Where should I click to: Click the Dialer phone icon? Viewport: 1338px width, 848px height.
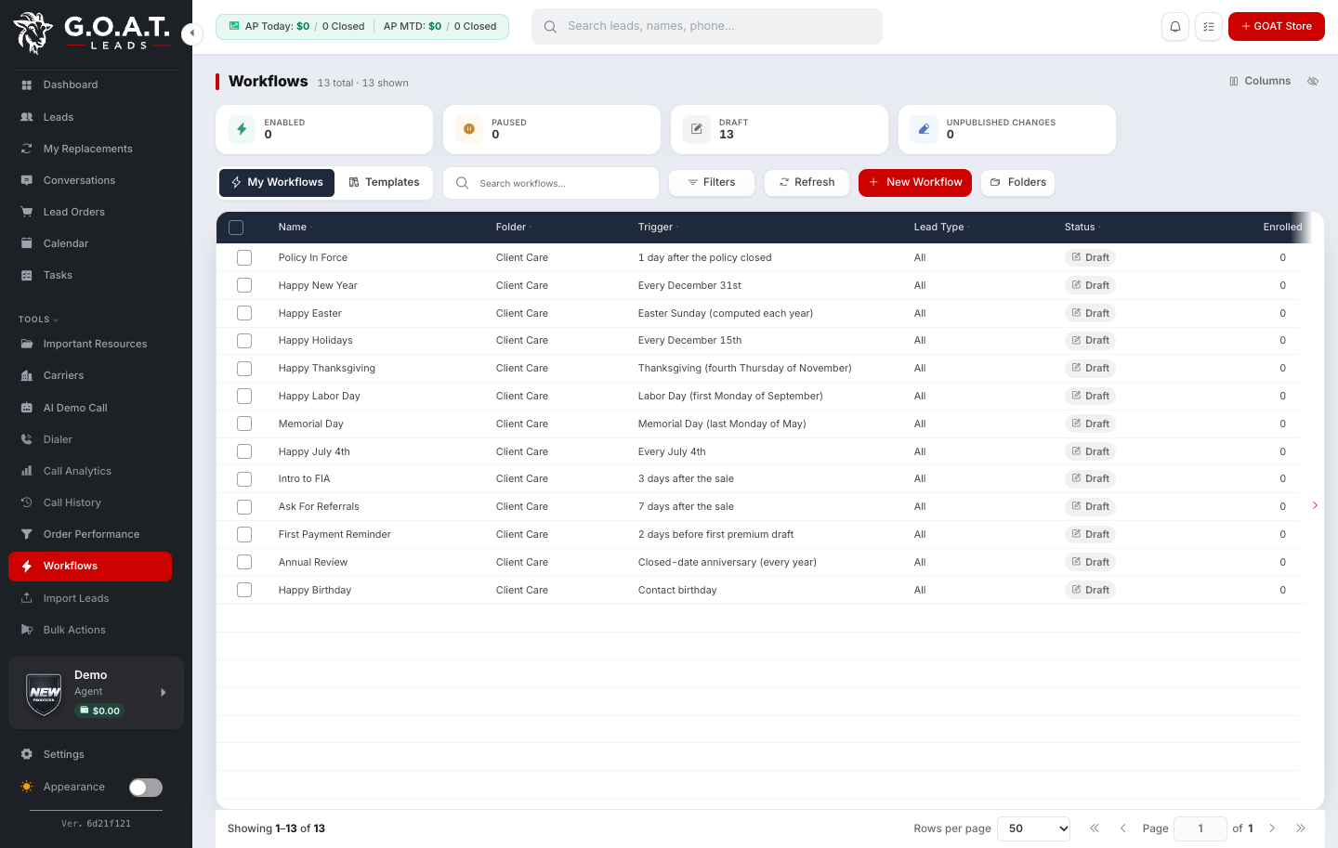pos(27,439)
